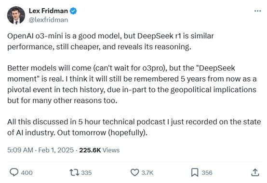Click the 335 reposts count

point(86,172)
